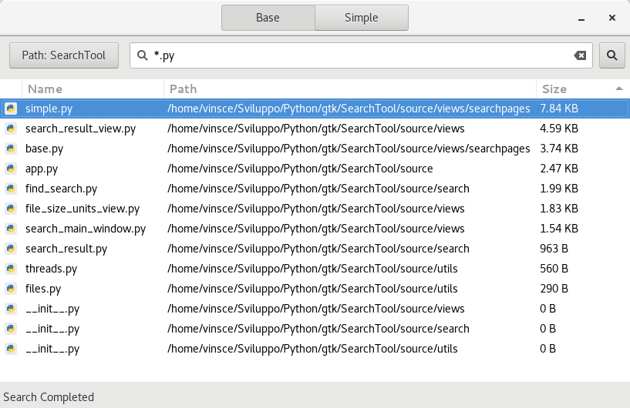Select file name find_search.py
The width and height of the screenshot is (630, 408).
[x=61, y=189]
